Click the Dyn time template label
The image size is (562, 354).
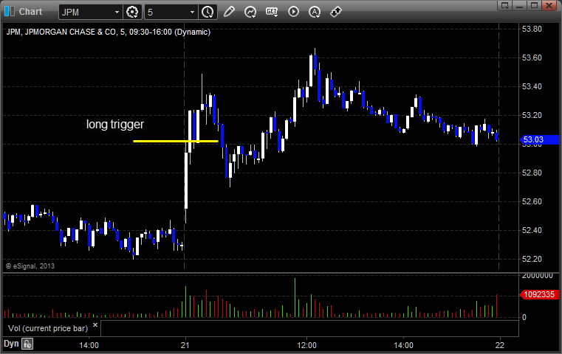(x=11, y=344)
